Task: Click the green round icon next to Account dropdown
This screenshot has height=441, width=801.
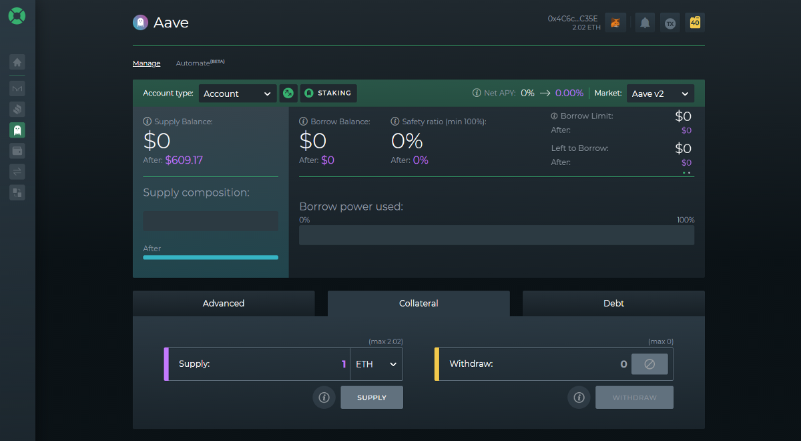Action: pyautogui.click(x=288, y=94)
